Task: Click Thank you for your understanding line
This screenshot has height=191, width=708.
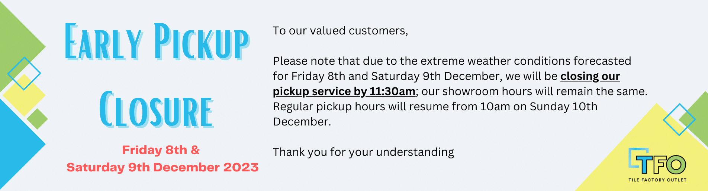Action: click(x=363, y=152)
